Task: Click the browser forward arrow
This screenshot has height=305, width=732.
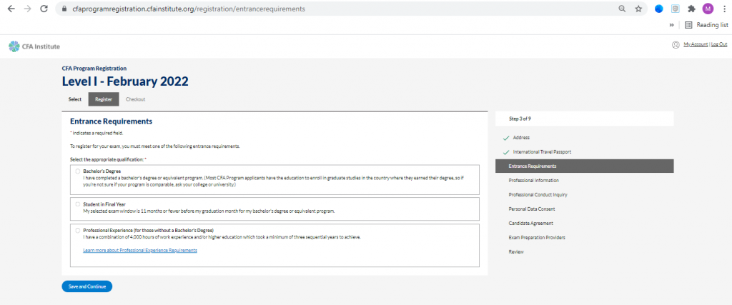Action: click(x=28, y=9)
